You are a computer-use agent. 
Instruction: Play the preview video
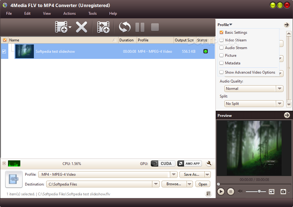point(221,191)
